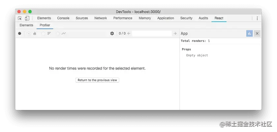This screenshot has width=277, height=132.
Task: Click the Props heading
Action: click(x=186, y=49)
